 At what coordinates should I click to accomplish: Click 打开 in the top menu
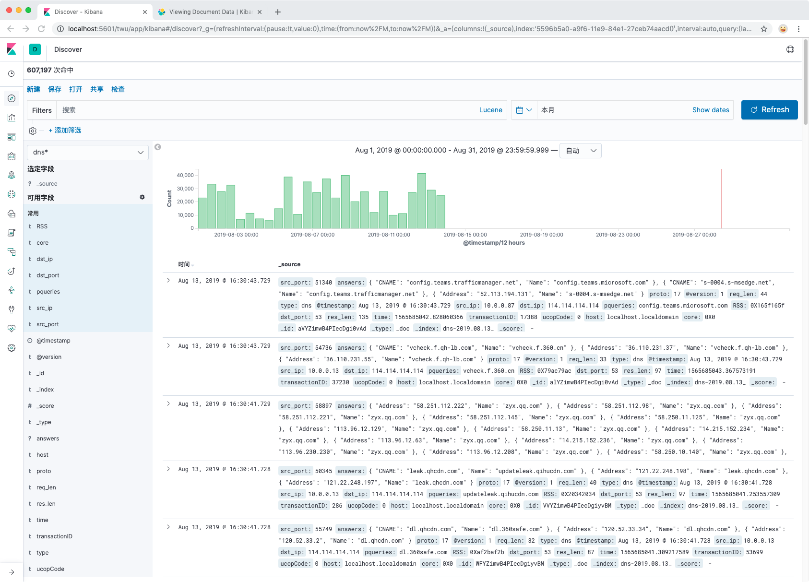click(x=76, y=89)
